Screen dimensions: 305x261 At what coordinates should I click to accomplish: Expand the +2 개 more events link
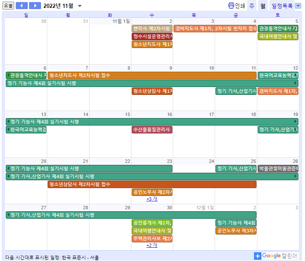(x=152, y=245)
